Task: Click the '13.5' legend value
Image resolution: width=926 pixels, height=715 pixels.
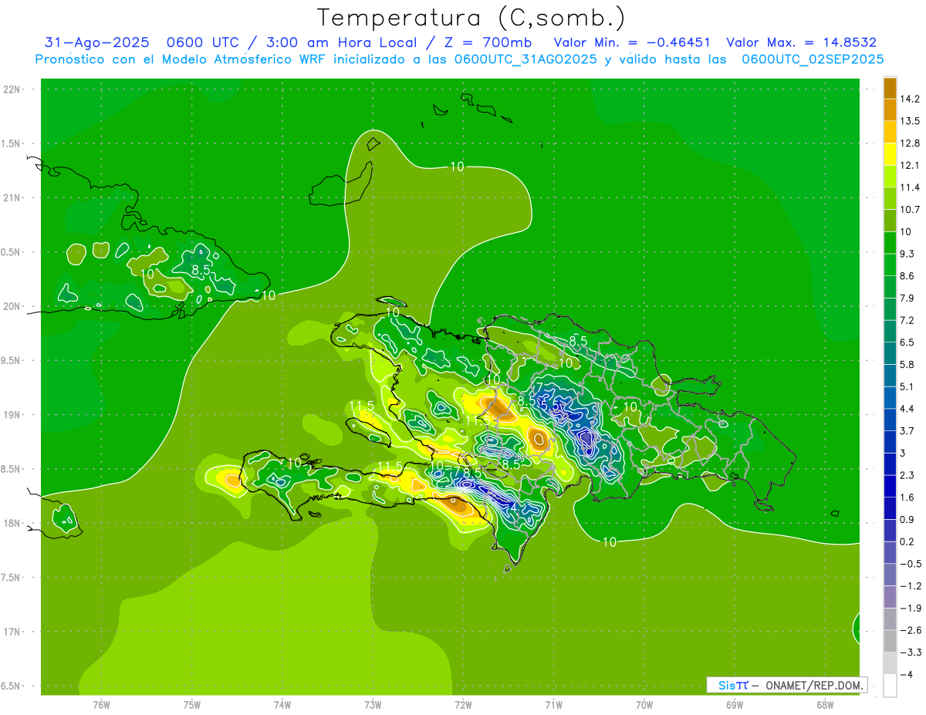Action: pyautogui.click(x=911, y=121)
